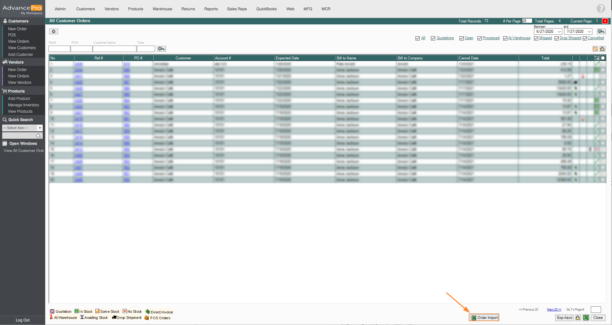The image size is (612, 325).
Task: Toggle the Shipped status checkbox
Action: 536,38
